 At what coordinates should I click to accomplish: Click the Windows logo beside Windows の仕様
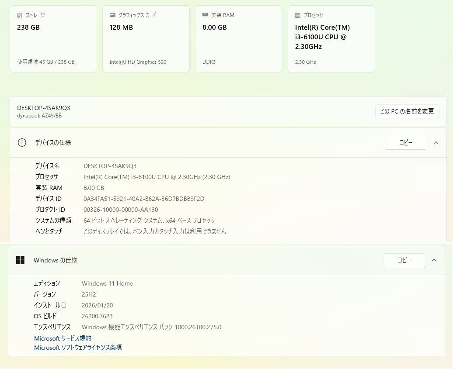(x=20, y=260)
